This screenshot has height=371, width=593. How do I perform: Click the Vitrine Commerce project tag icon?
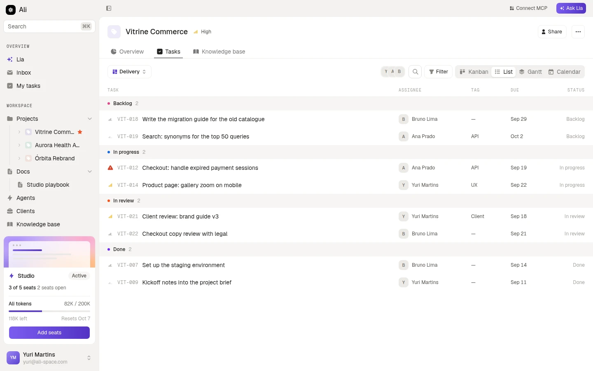tap(114, 32)
